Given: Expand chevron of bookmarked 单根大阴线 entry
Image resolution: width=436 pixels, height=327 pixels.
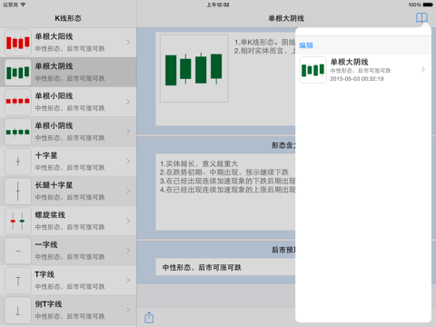Looking at the screenshot, I should tap(423, 70).
